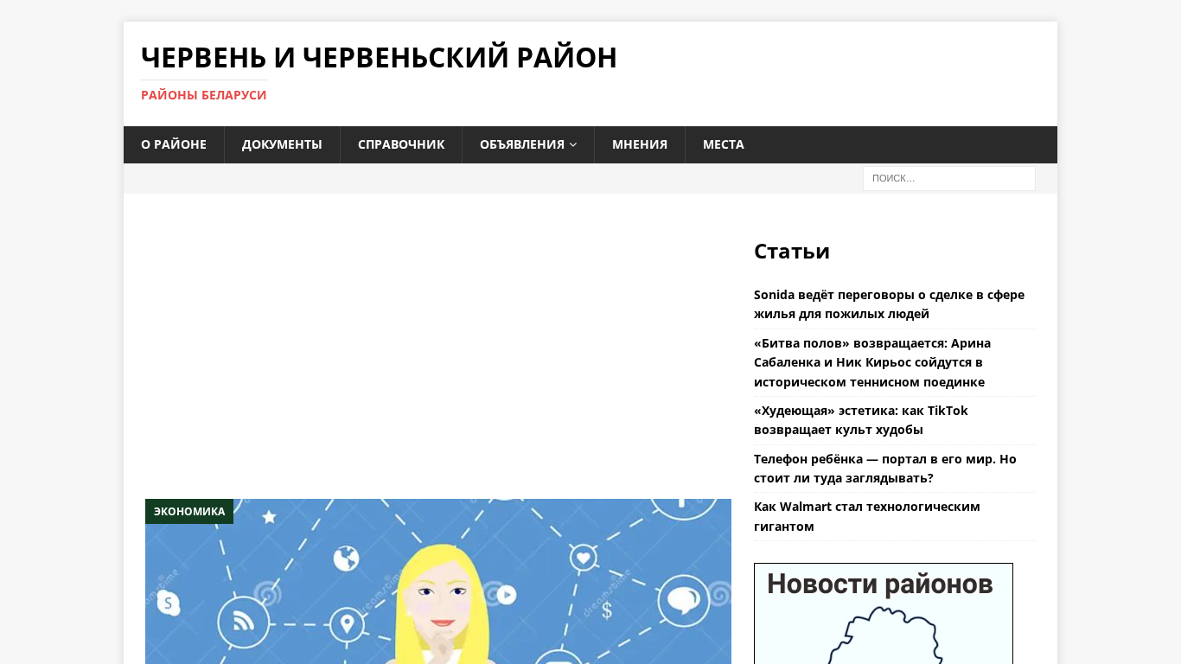Go to the Мнения page
This screenshot has width=1181, height=664.
[x=640, y=144]
